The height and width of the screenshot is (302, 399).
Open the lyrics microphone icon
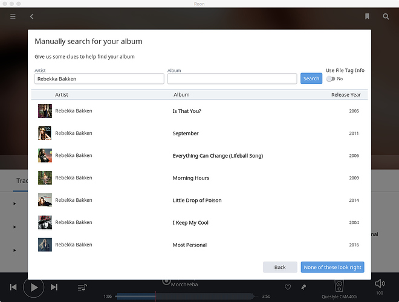pos(303,288)
